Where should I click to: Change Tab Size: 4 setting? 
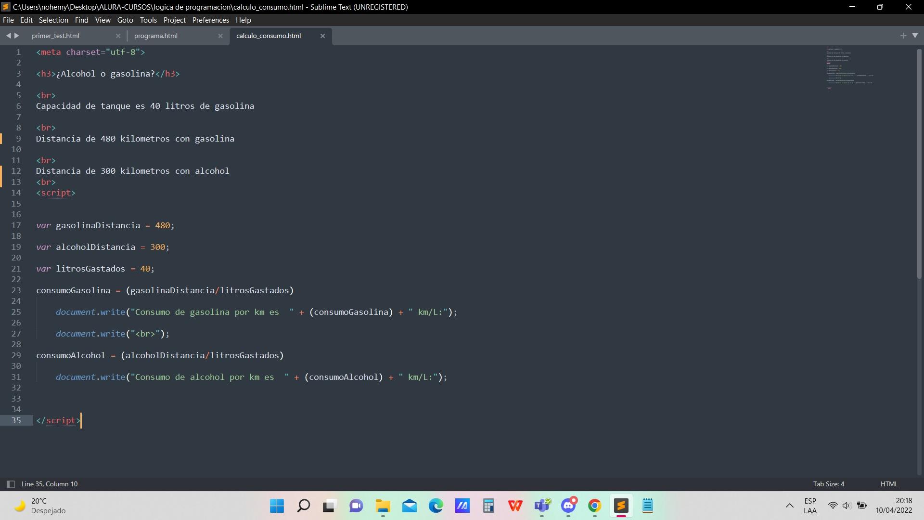pos(829,484)
